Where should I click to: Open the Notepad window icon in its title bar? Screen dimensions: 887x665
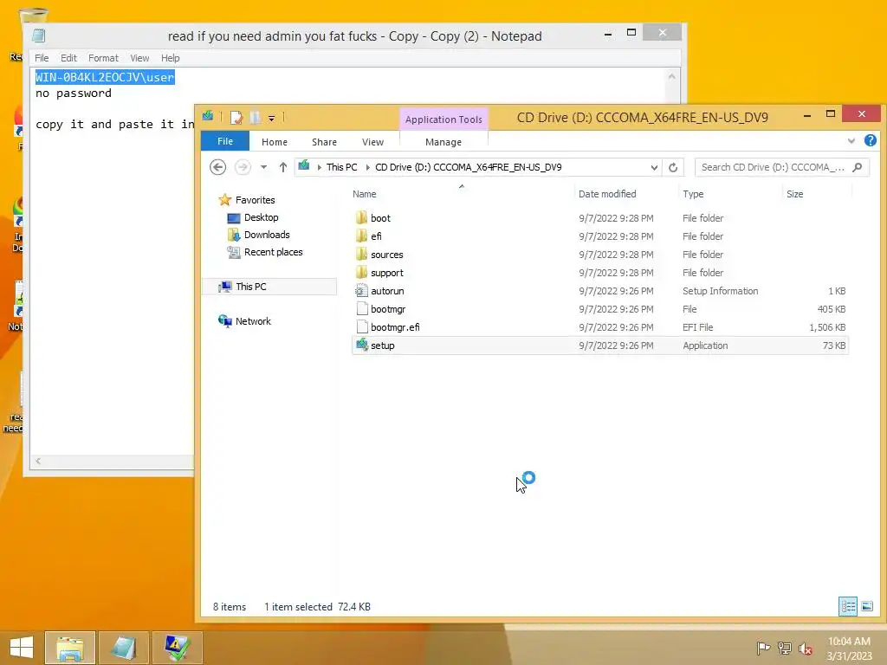[38, 36]
